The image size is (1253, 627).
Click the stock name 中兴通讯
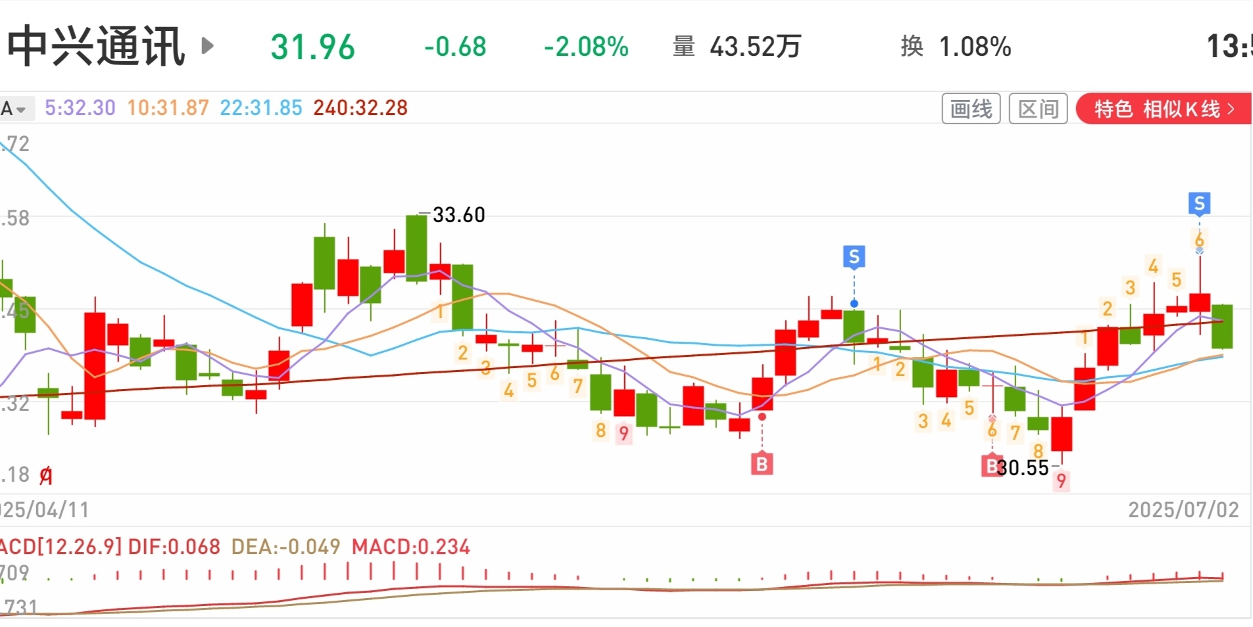click(x=96, y=46)
